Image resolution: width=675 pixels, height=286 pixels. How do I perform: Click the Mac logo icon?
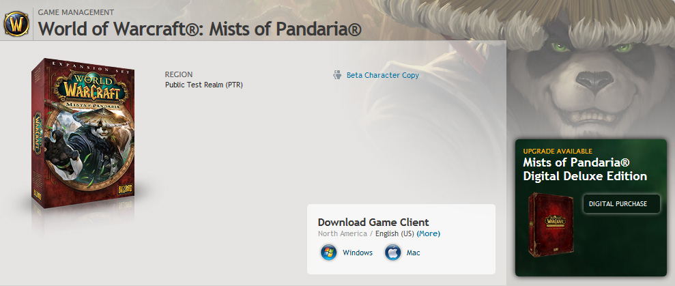[x=392, y=253]
